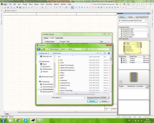Open the Design menu
154x123 pixels.
36,4
